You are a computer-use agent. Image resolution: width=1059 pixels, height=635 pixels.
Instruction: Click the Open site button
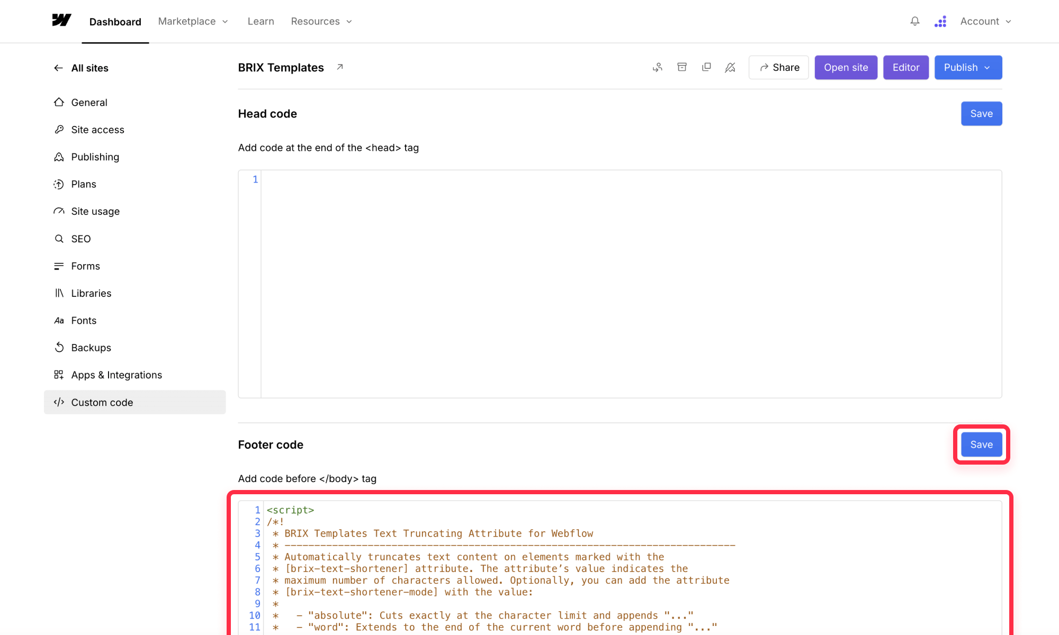point(846,67)
